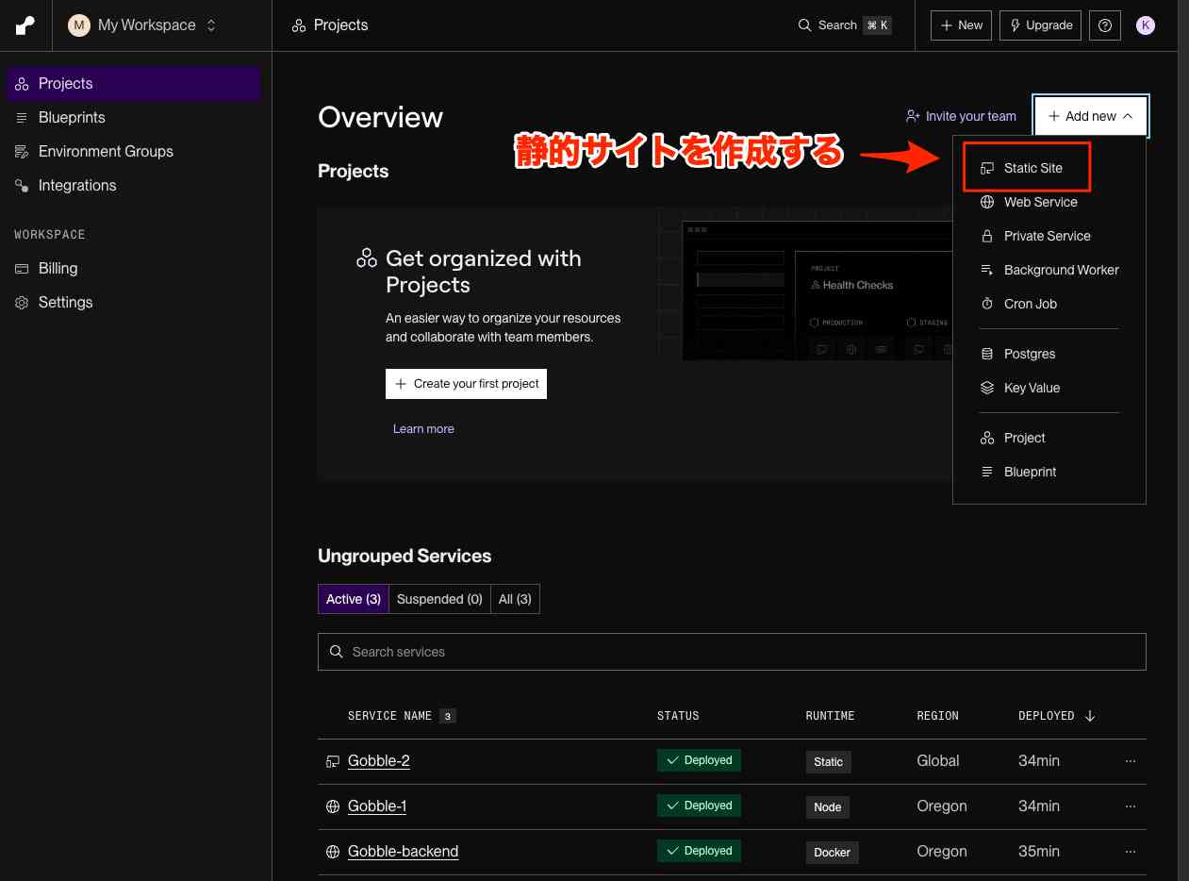Click Create your first project button

[x=466, y=384]
